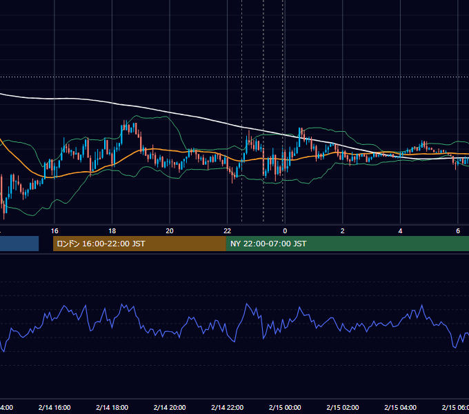Image resolution: width=469 pixels, height=414 pixels.
Task: Click the 2/15 00:00 date label
Action: tap(285, 407)
